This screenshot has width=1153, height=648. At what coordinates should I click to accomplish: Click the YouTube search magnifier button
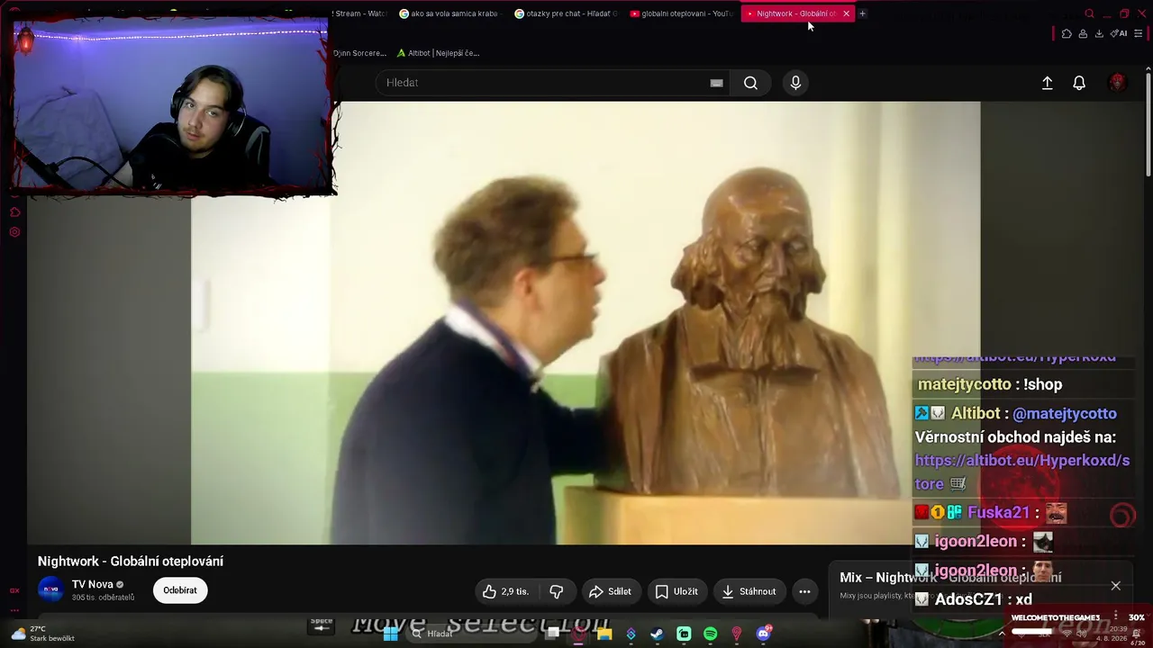click(750, 83)
